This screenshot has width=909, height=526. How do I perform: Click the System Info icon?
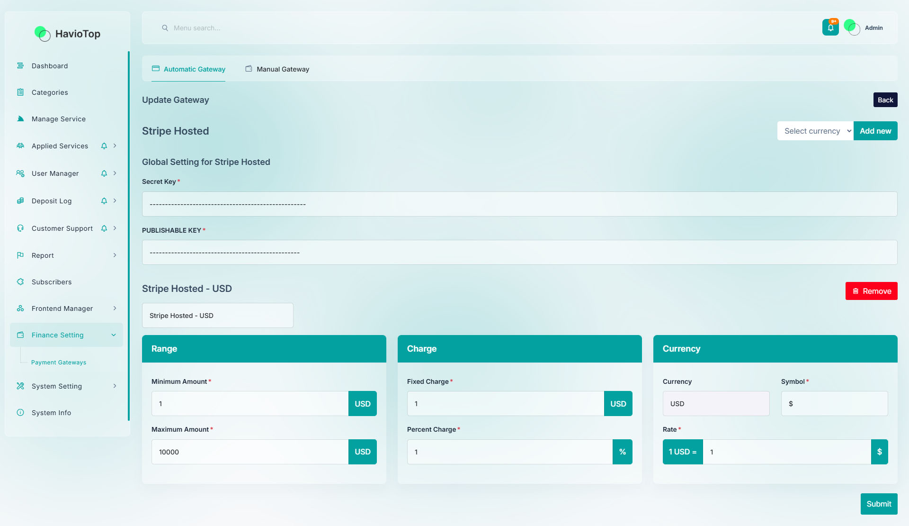[x=20, y=413]
